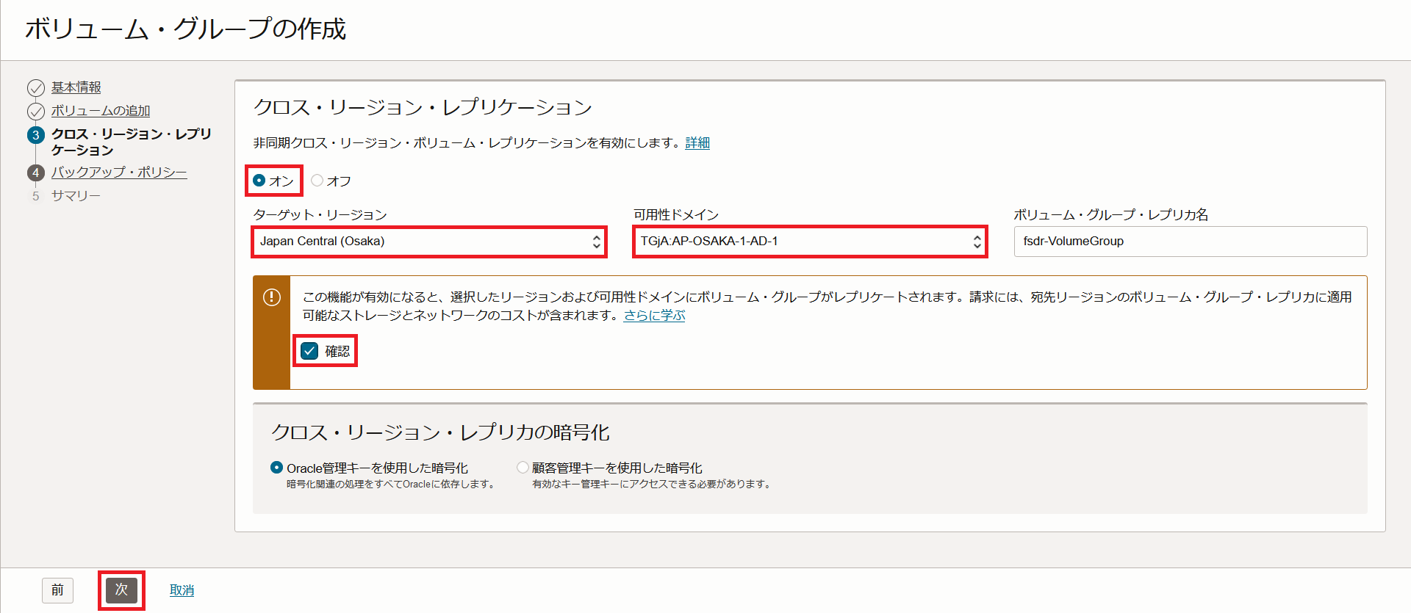Image resolution: width=1411 pixels, height=613 pixels.
Task: Click the step 3 number circle icon
Action: (35, 135)
